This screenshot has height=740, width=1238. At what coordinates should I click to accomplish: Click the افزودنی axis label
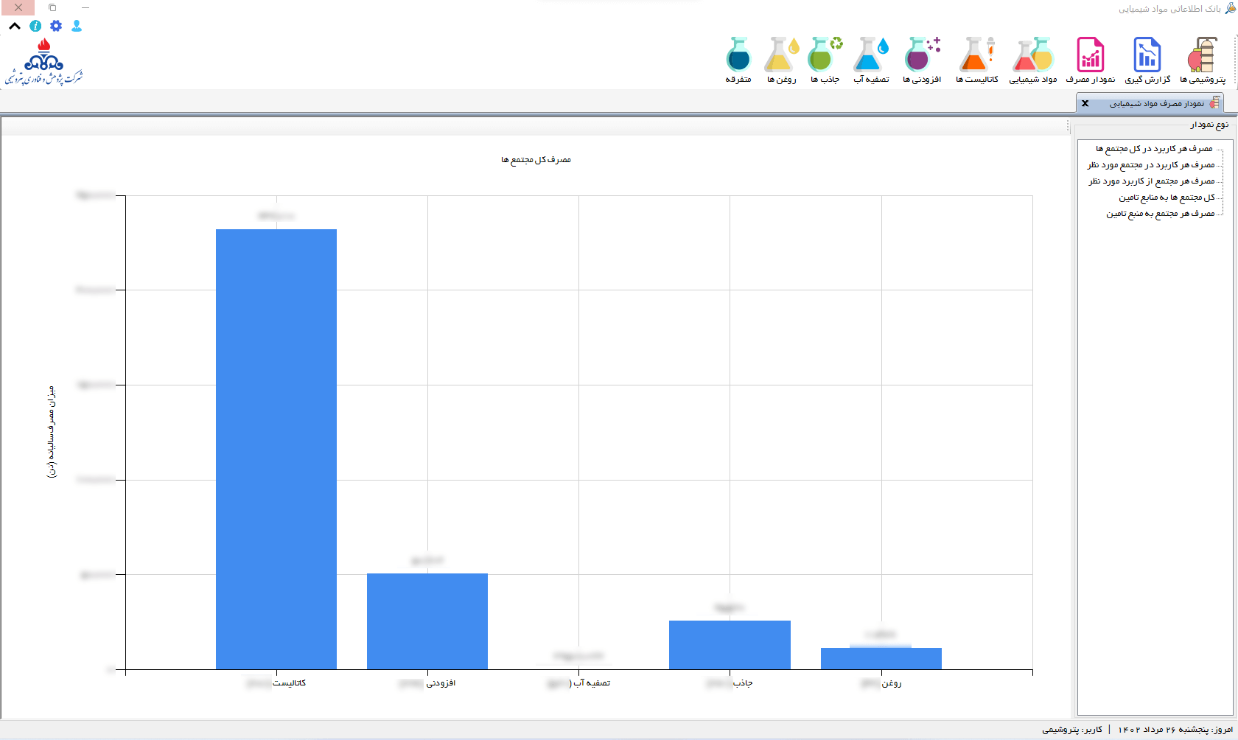pyautogui.click(x=427, y=683)
